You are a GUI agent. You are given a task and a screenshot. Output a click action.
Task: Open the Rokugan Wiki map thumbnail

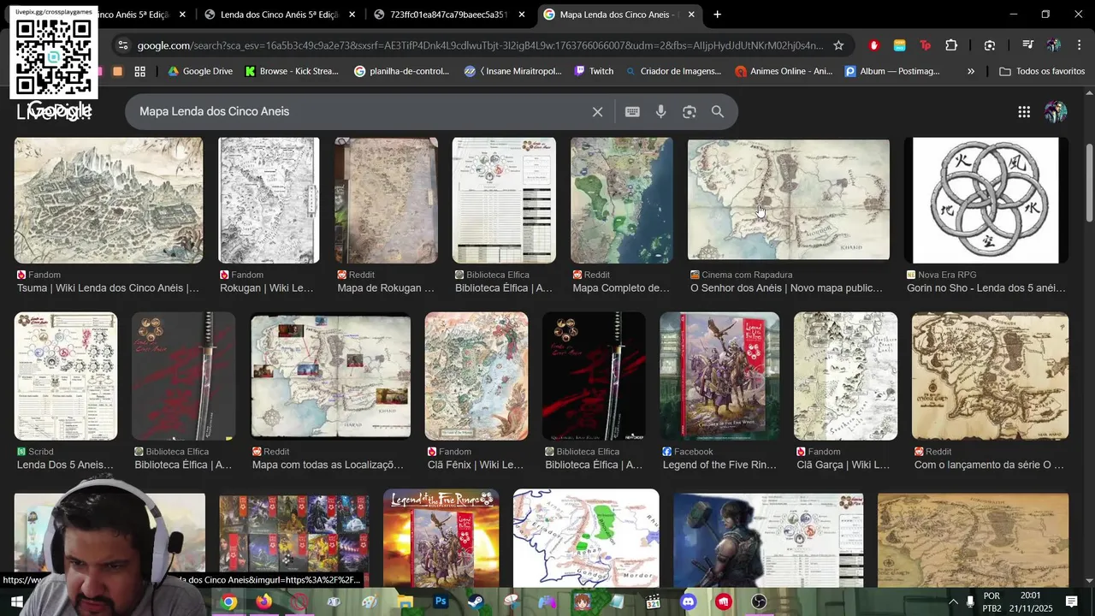(x=269, y=200)
